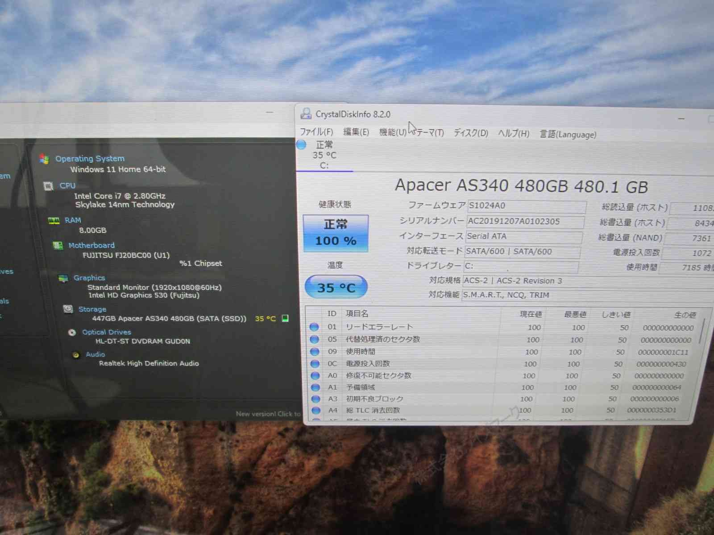Click the blue status circle for attribute 09
The height and width of the screenshot is (535, 714).
[315, 352]
